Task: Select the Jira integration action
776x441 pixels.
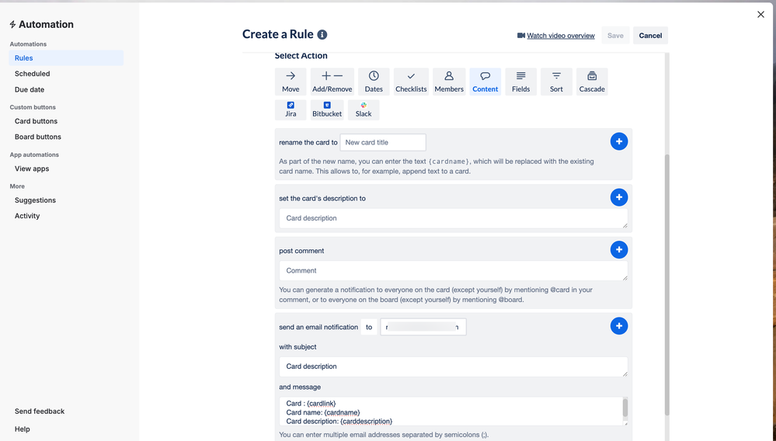Action: 291,109
